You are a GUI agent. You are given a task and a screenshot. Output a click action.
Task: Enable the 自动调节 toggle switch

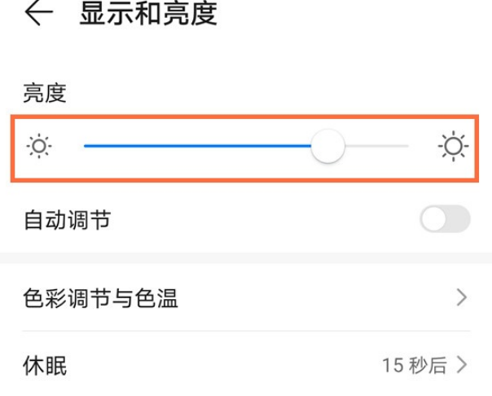[x=445, y=219]
